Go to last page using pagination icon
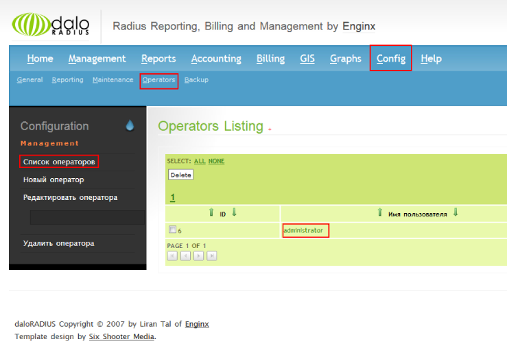507x361 pixels. pos(212,256)
